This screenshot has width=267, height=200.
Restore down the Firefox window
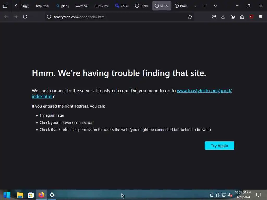[x=249, y=6]
